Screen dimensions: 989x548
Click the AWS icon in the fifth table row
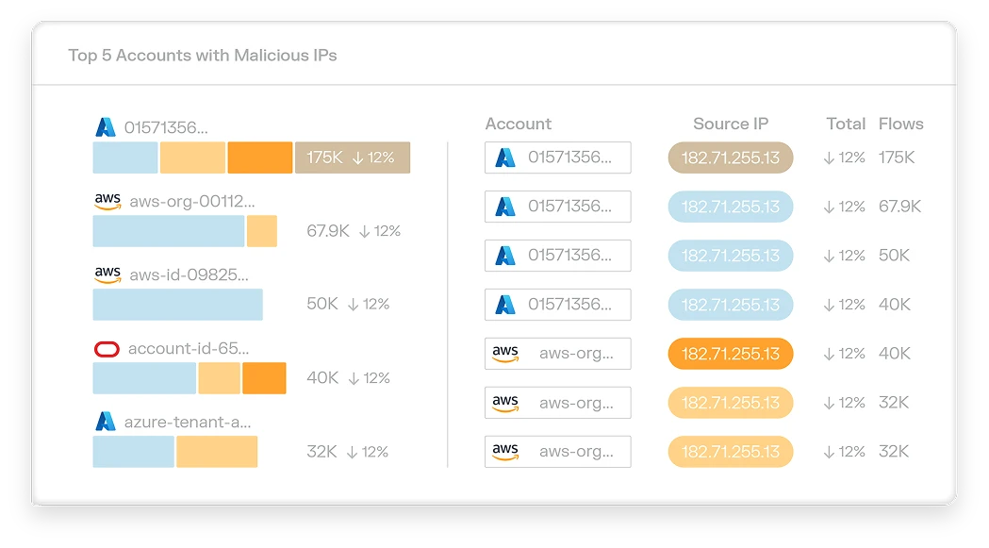[x=505, y=354]
